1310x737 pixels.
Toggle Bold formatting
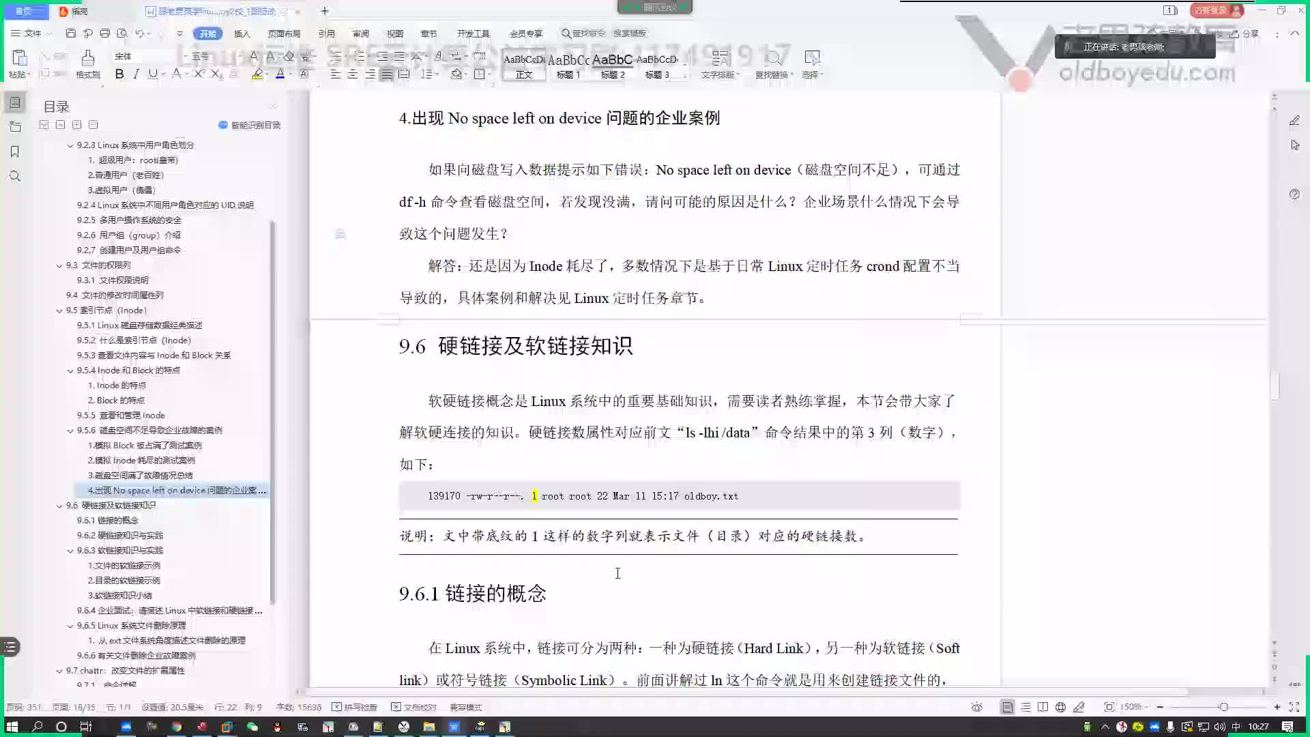tap(119, 74)
